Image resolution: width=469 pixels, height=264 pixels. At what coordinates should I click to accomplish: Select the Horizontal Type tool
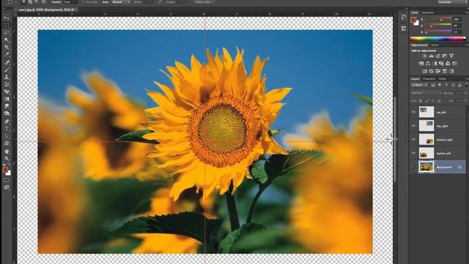click(x=7, y=129)
